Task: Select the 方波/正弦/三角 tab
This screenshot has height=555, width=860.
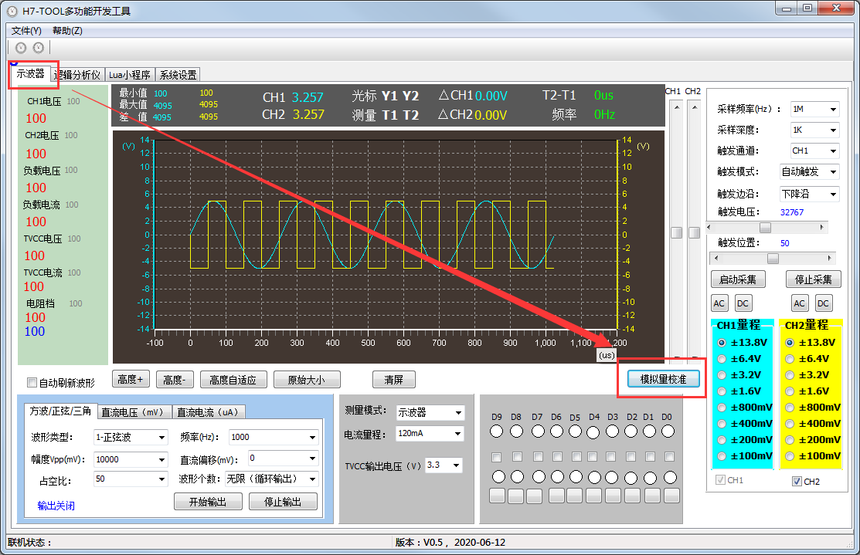Action: tap(60, 411)
